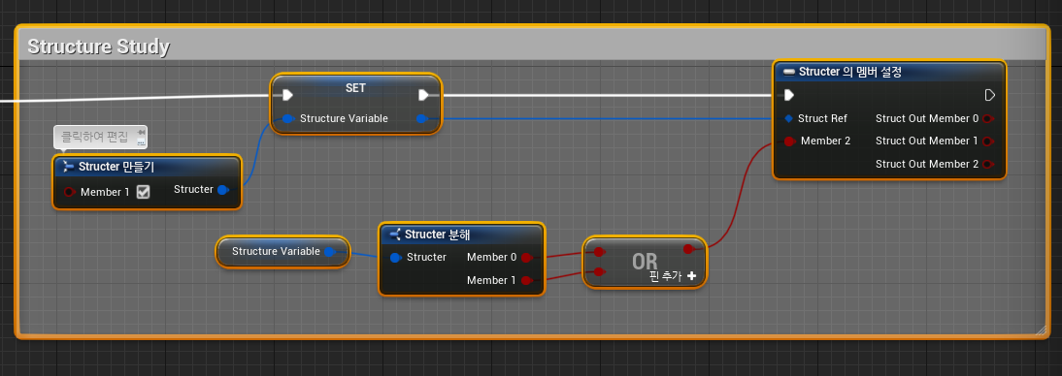Click output execution pin on Structer 의 멤버 설정

(989, 95)
